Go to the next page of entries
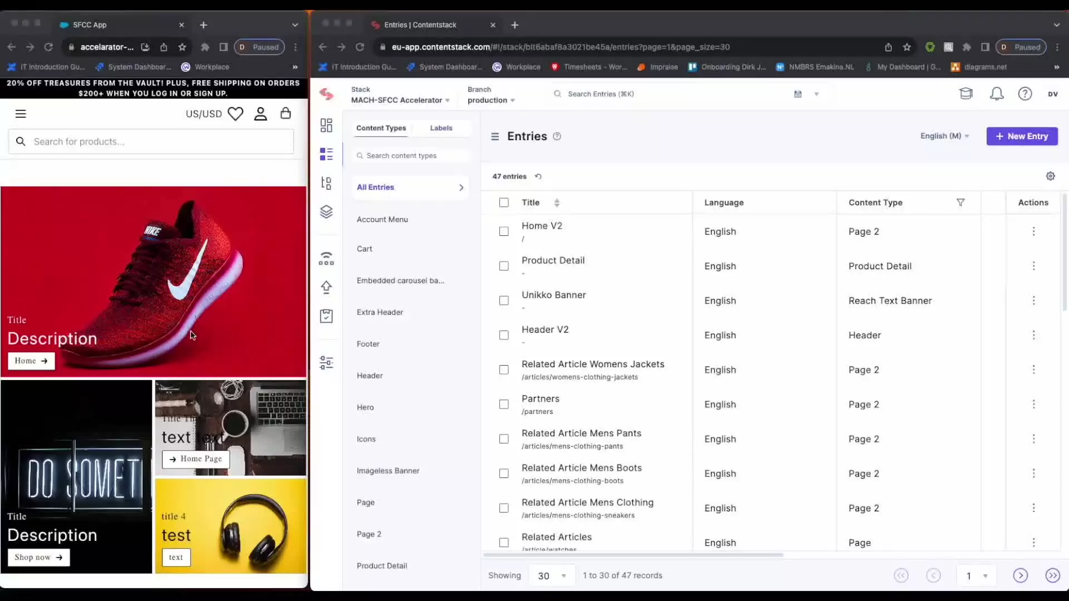The width and height of the screenshot is (1069, 601). click(1021, 575)
